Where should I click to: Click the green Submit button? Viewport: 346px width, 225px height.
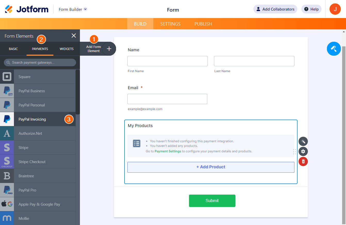[212, 201]
